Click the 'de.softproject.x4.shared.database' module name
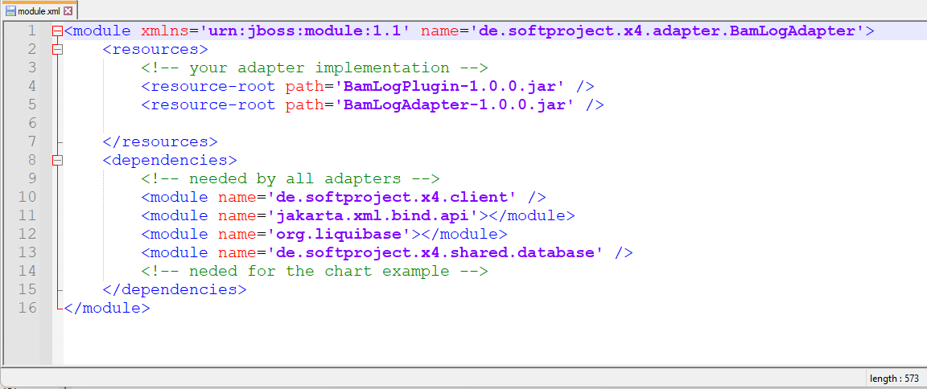This screenshot has width=927, height=389. click(435, 252)
